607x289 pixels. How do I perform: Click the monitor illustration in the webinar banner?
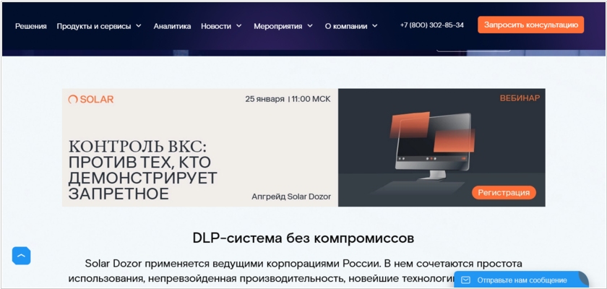pos(433,147)
